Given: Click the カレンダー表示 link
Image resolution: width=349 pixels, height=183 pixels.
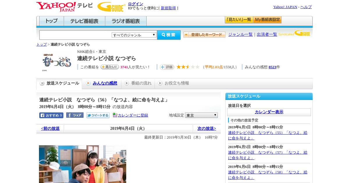Looking at the screenshot, I should [269, 112].
